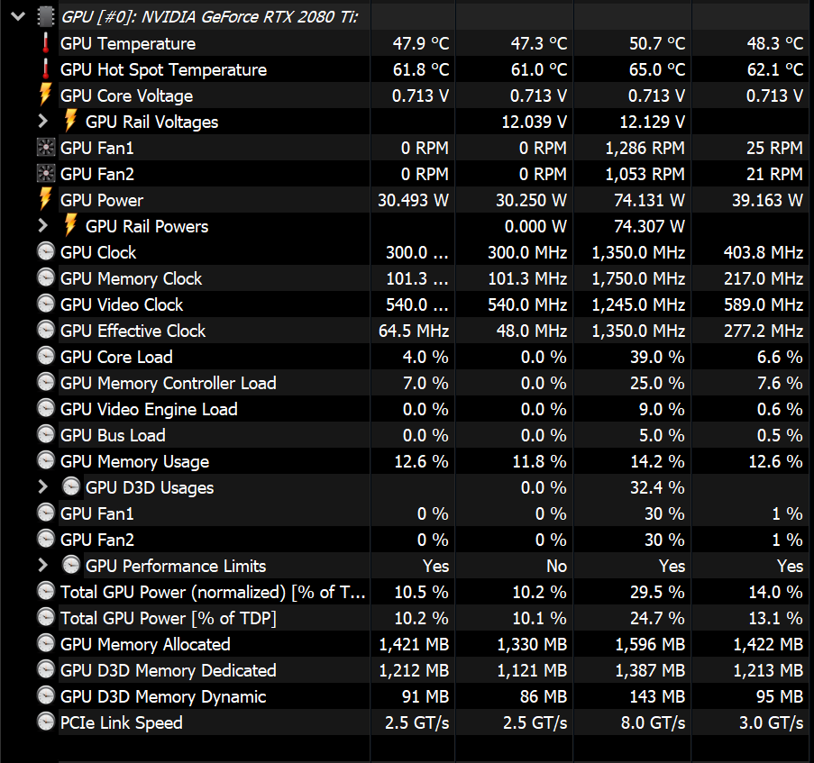This screenshot has width=814, height=763.
Task: Click the GPU chip icon in header
Action: click(46, 16)
